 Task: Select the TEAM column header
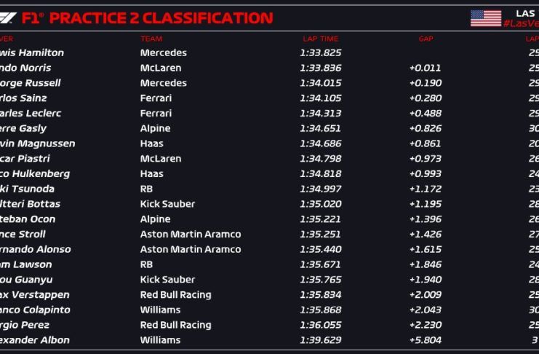click(x=151, y=39)
